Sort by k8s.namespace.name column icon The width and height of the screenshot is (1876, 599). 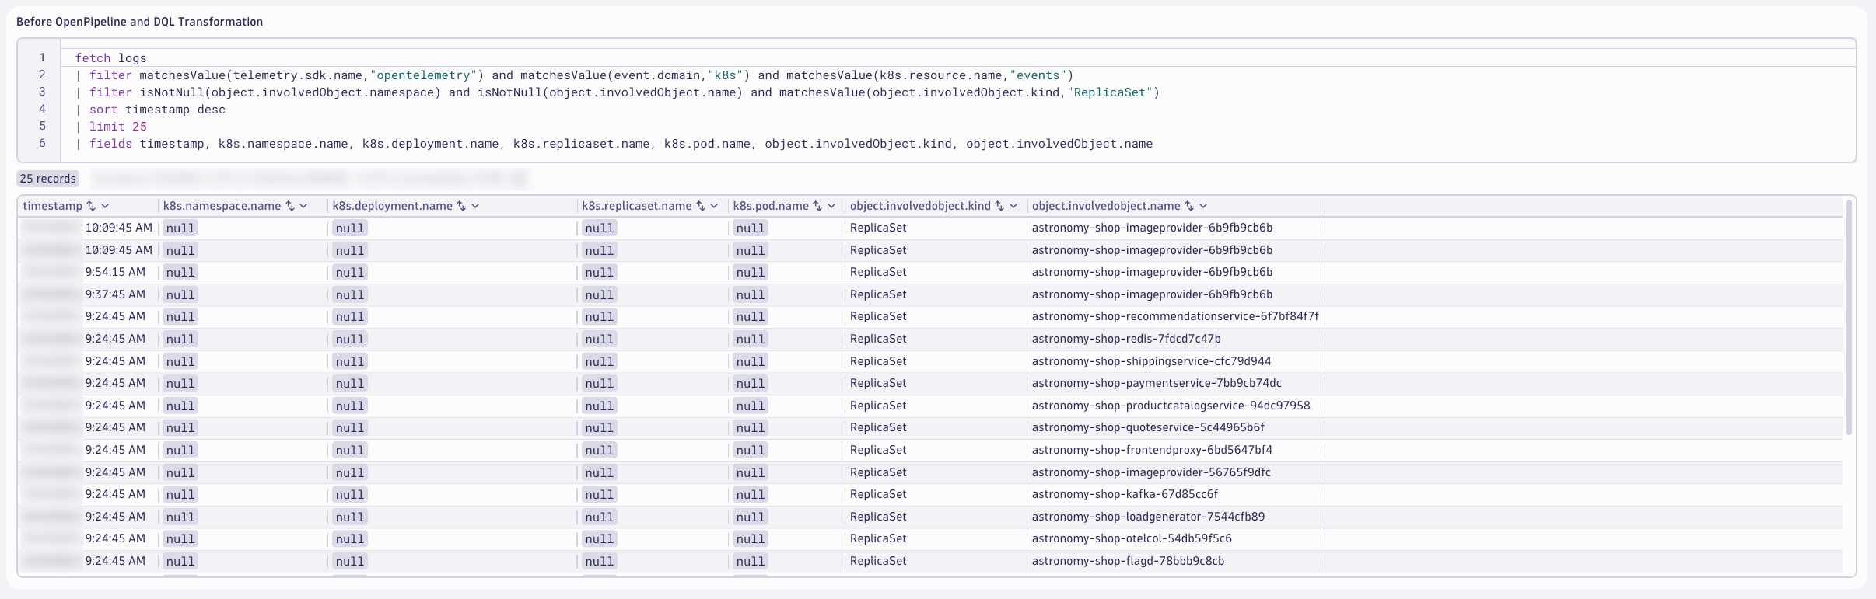point(290,206)
